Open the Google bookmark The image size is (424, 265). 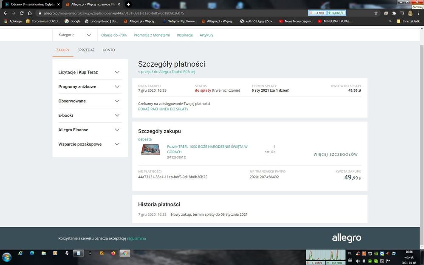pos(72,21)
